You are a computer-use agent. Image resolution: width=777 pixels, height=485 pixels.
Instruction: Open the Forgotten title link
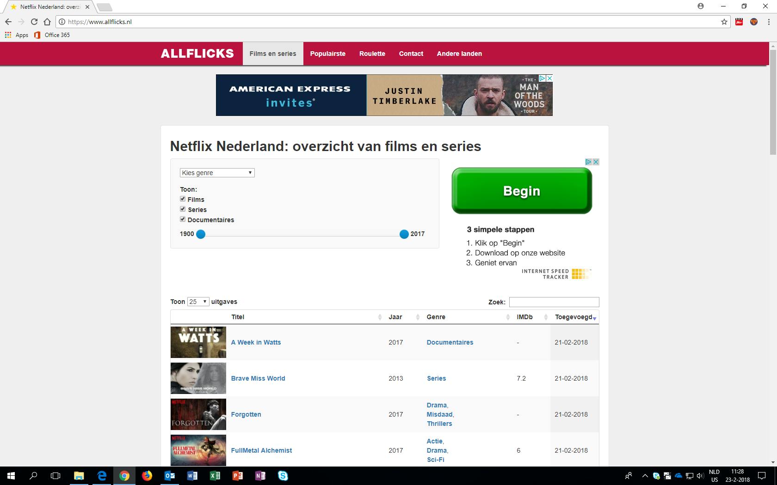click(246, 414)
